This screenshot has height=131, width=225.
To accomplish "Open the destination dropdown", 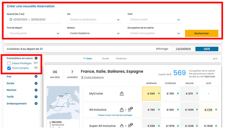I will 95,20.
